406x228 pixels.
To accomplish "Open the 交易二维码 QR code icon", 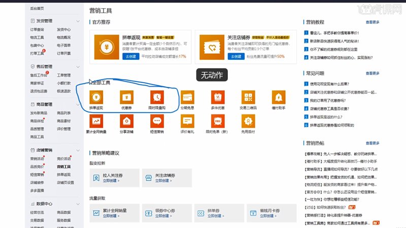I will (x=248, y=97).
